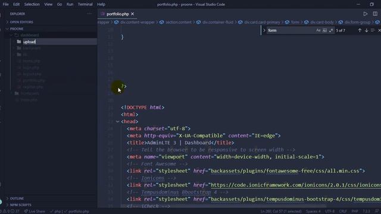Change indentation via Spaces: 4
Image resolution: width=381 pixels, height=214 pixels.
coord(313,212)
